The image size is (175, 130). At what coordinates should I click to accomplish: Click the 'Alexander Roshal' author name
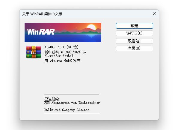pos(59,56)
